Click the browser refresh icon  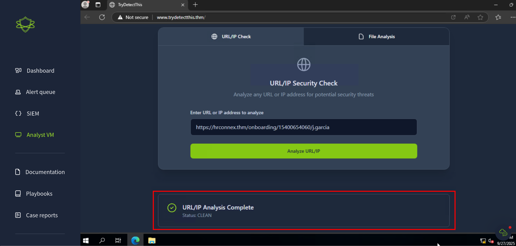(x=102, y=17)
